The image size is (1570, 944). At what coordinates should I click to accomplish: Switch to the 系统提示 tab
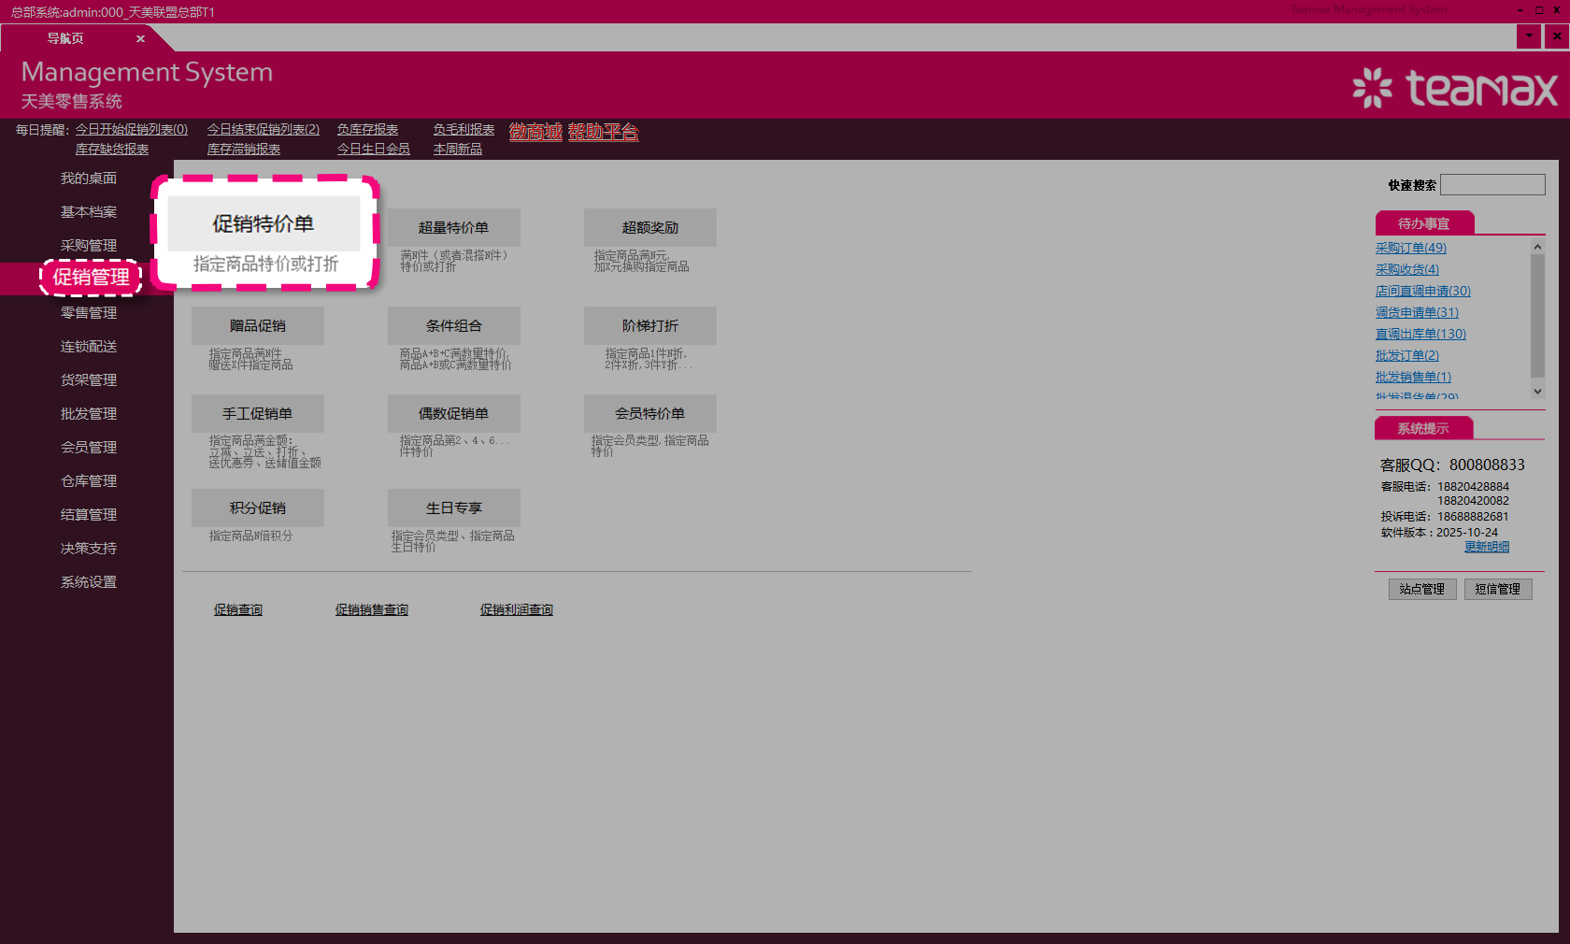pos(1423,429)
